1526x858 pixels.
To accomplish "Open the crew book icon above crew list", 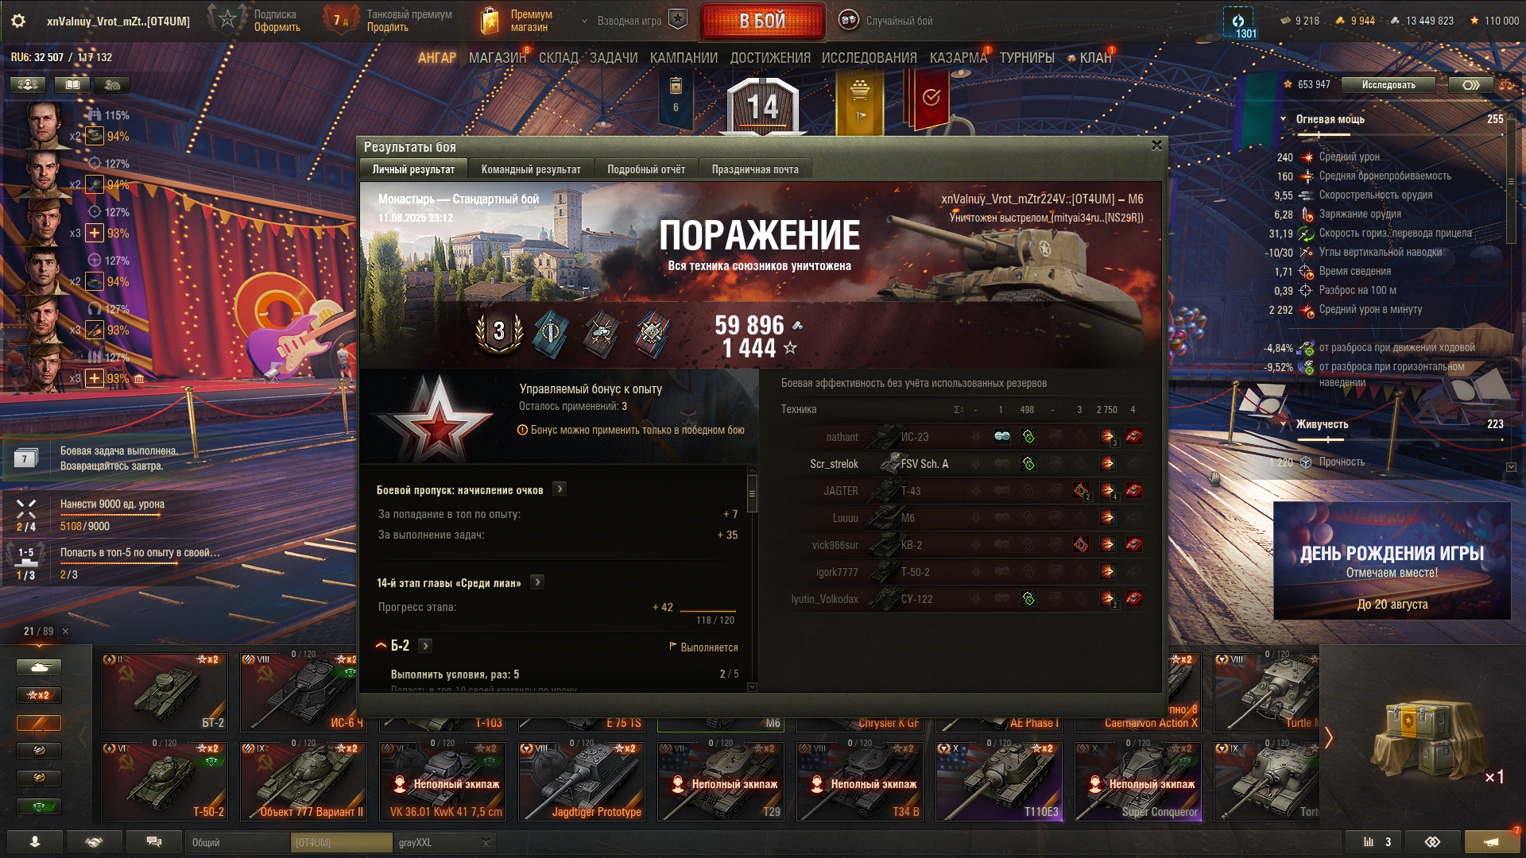I will [x=72, y=84].
